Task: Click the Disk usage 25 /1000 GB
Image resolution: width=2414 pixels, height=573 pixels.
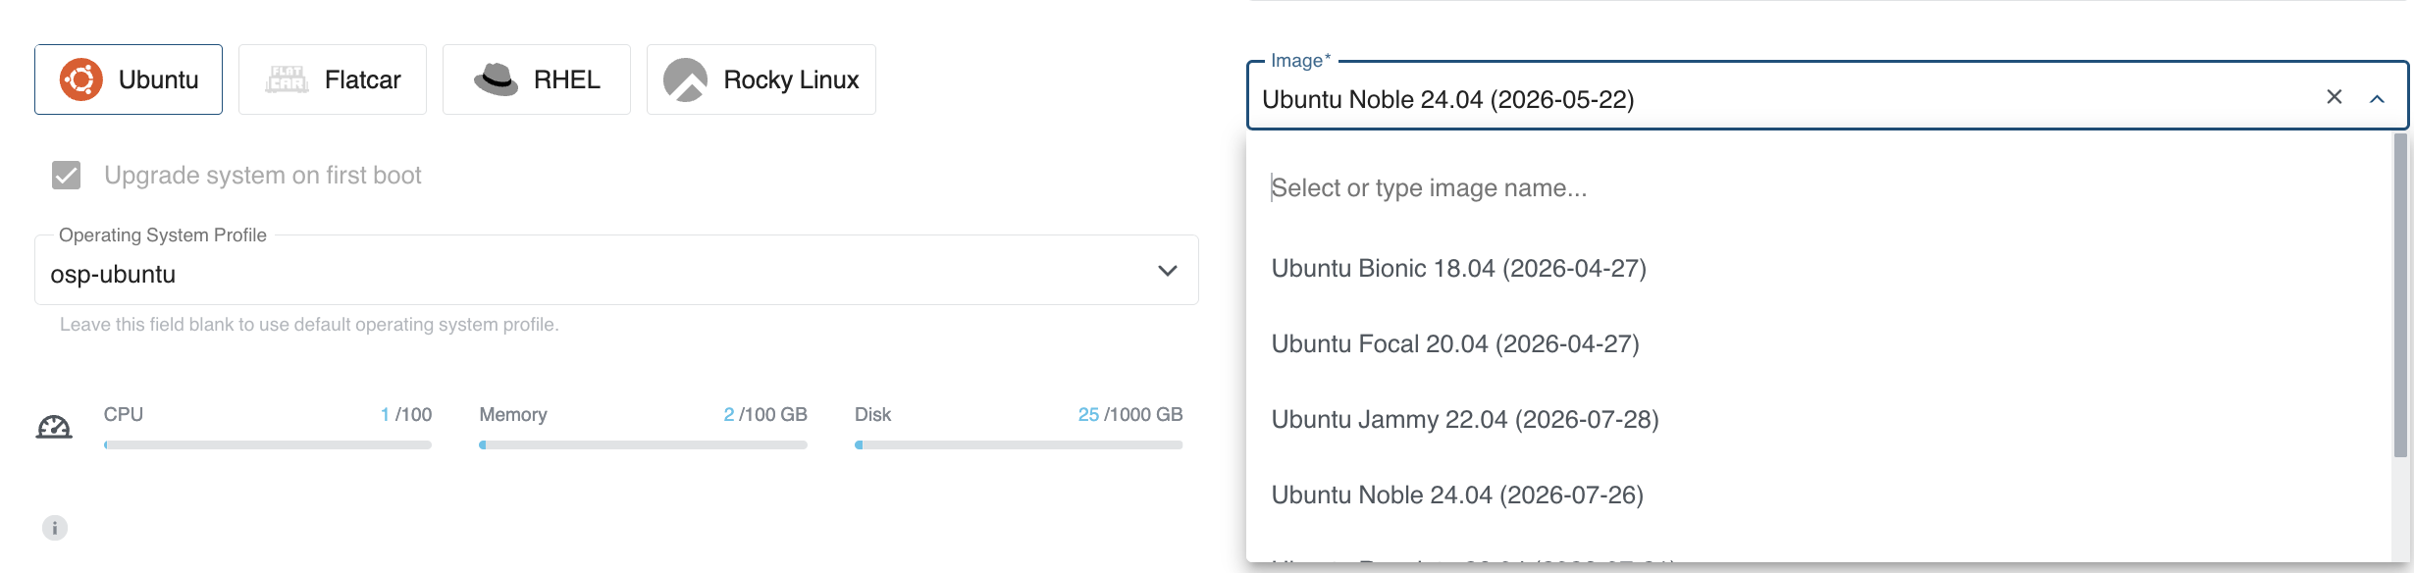Action: click(1130, 415)
